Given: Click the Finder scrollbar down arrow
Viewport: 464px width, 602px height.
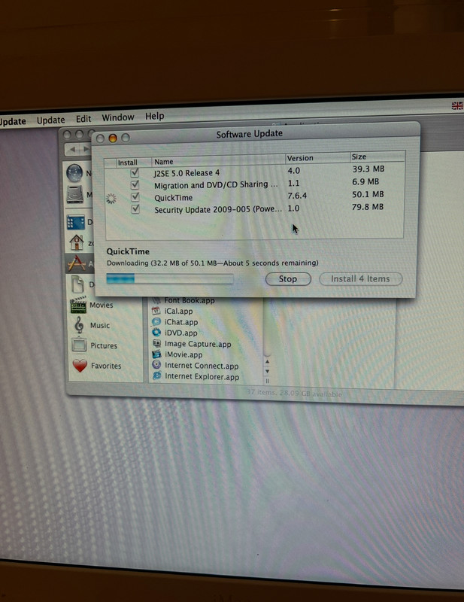Looking at the screenshot, I should (268, 371).
